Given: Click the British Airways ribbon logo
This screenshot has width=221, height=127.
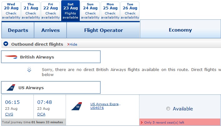Looking at the screenshot, I should coord(11,57).
